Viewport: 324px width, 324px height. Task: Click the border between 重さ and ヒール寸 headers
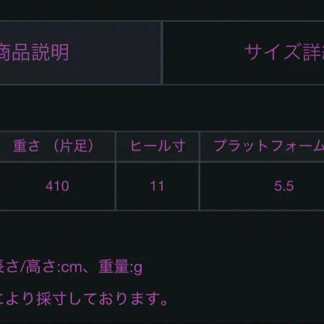[115, 146]
